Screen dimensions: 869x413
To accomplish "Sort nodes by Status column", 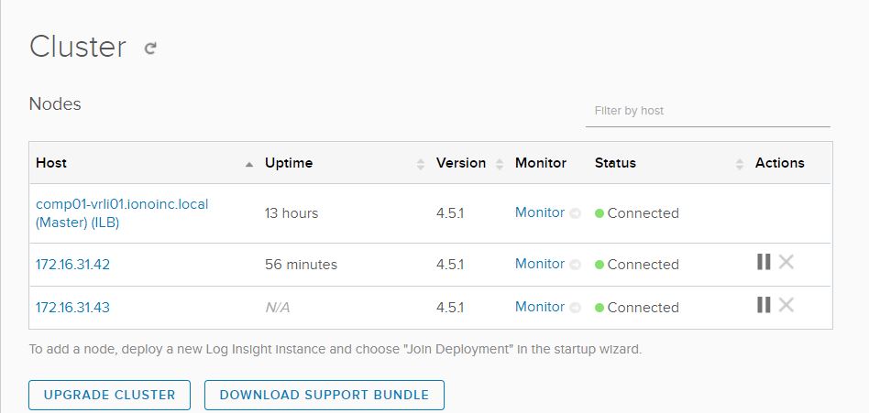I will (740, 164).
